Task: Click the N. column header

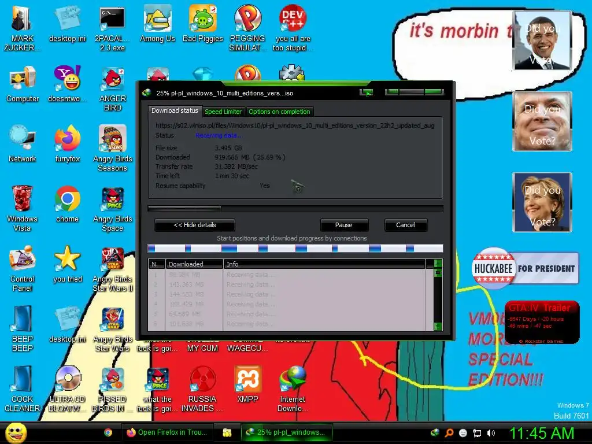Action: [x=157, y=264]
